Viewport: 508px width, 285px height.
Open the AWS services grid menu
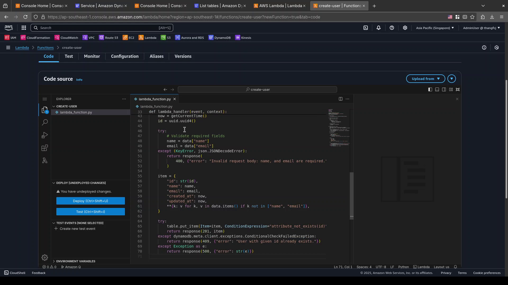coord(24,28)
